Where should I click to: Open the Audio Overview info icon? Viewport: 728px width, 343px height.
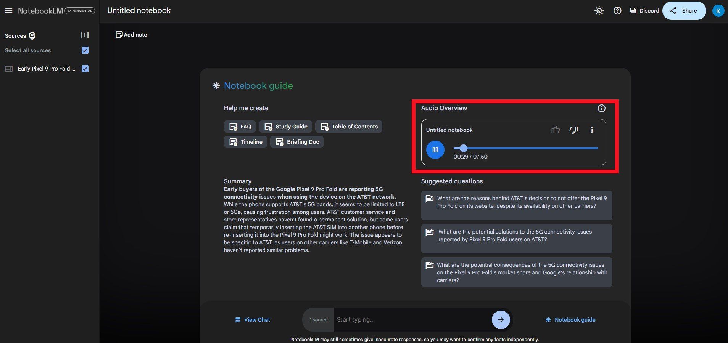(602, 108)
